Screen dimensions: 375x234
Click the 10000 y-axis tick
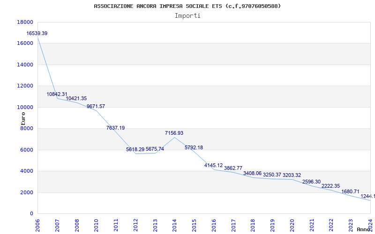click(x=25, y=108)
